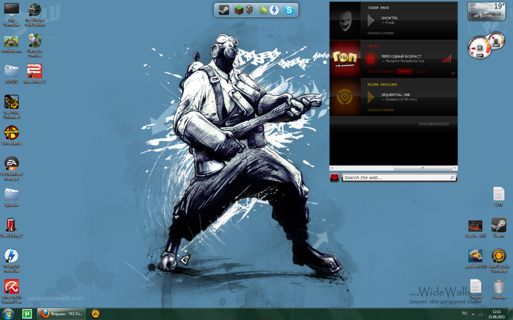Click the red heart button beside search

334,177
